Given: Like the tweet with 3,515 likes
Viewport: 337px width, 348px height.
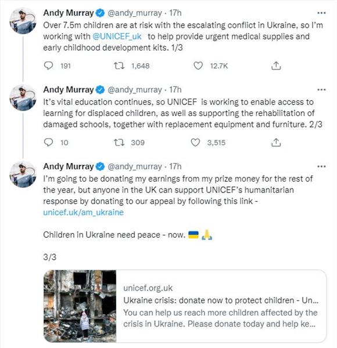Looking at the screenshot, I should click(195, 143).
